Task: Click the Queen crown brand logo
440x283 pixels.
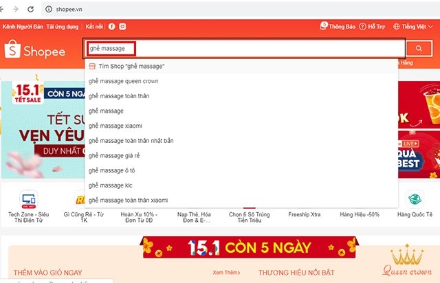Action: (407, 260)
